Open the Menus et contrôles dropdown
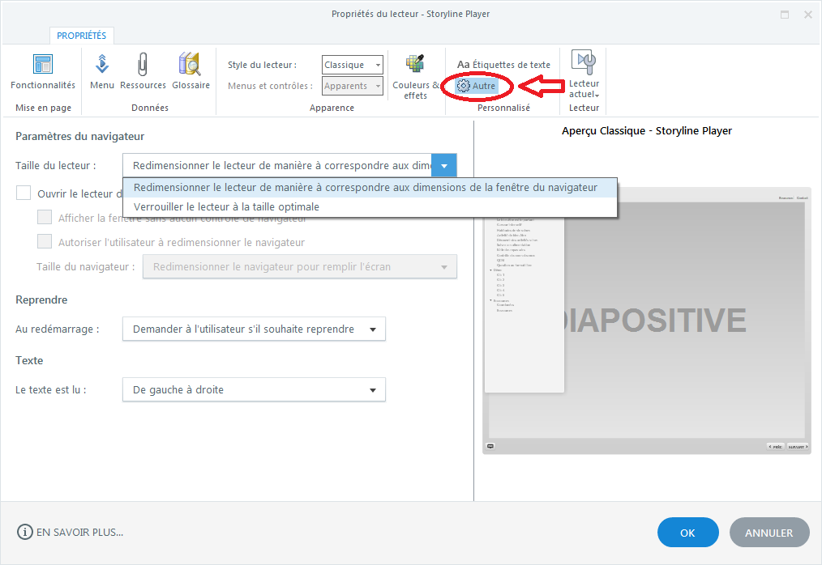Screen dimensions: 822x565 353,86
